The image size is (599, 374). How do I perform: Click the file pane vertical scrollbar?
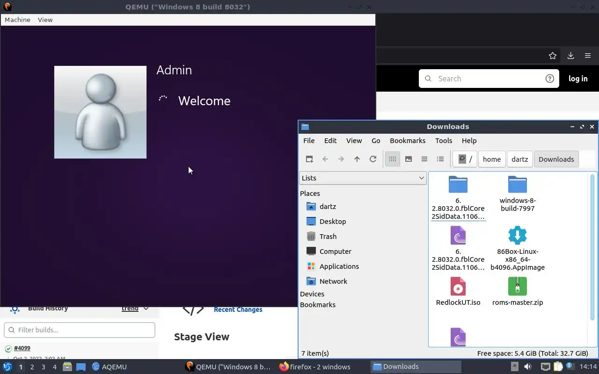click(592, 248)
